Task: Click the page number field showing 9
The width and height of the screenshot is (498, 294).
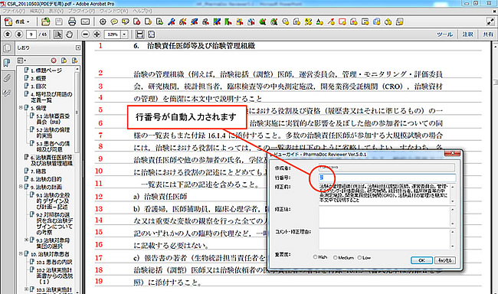Action: coord(31,34)
